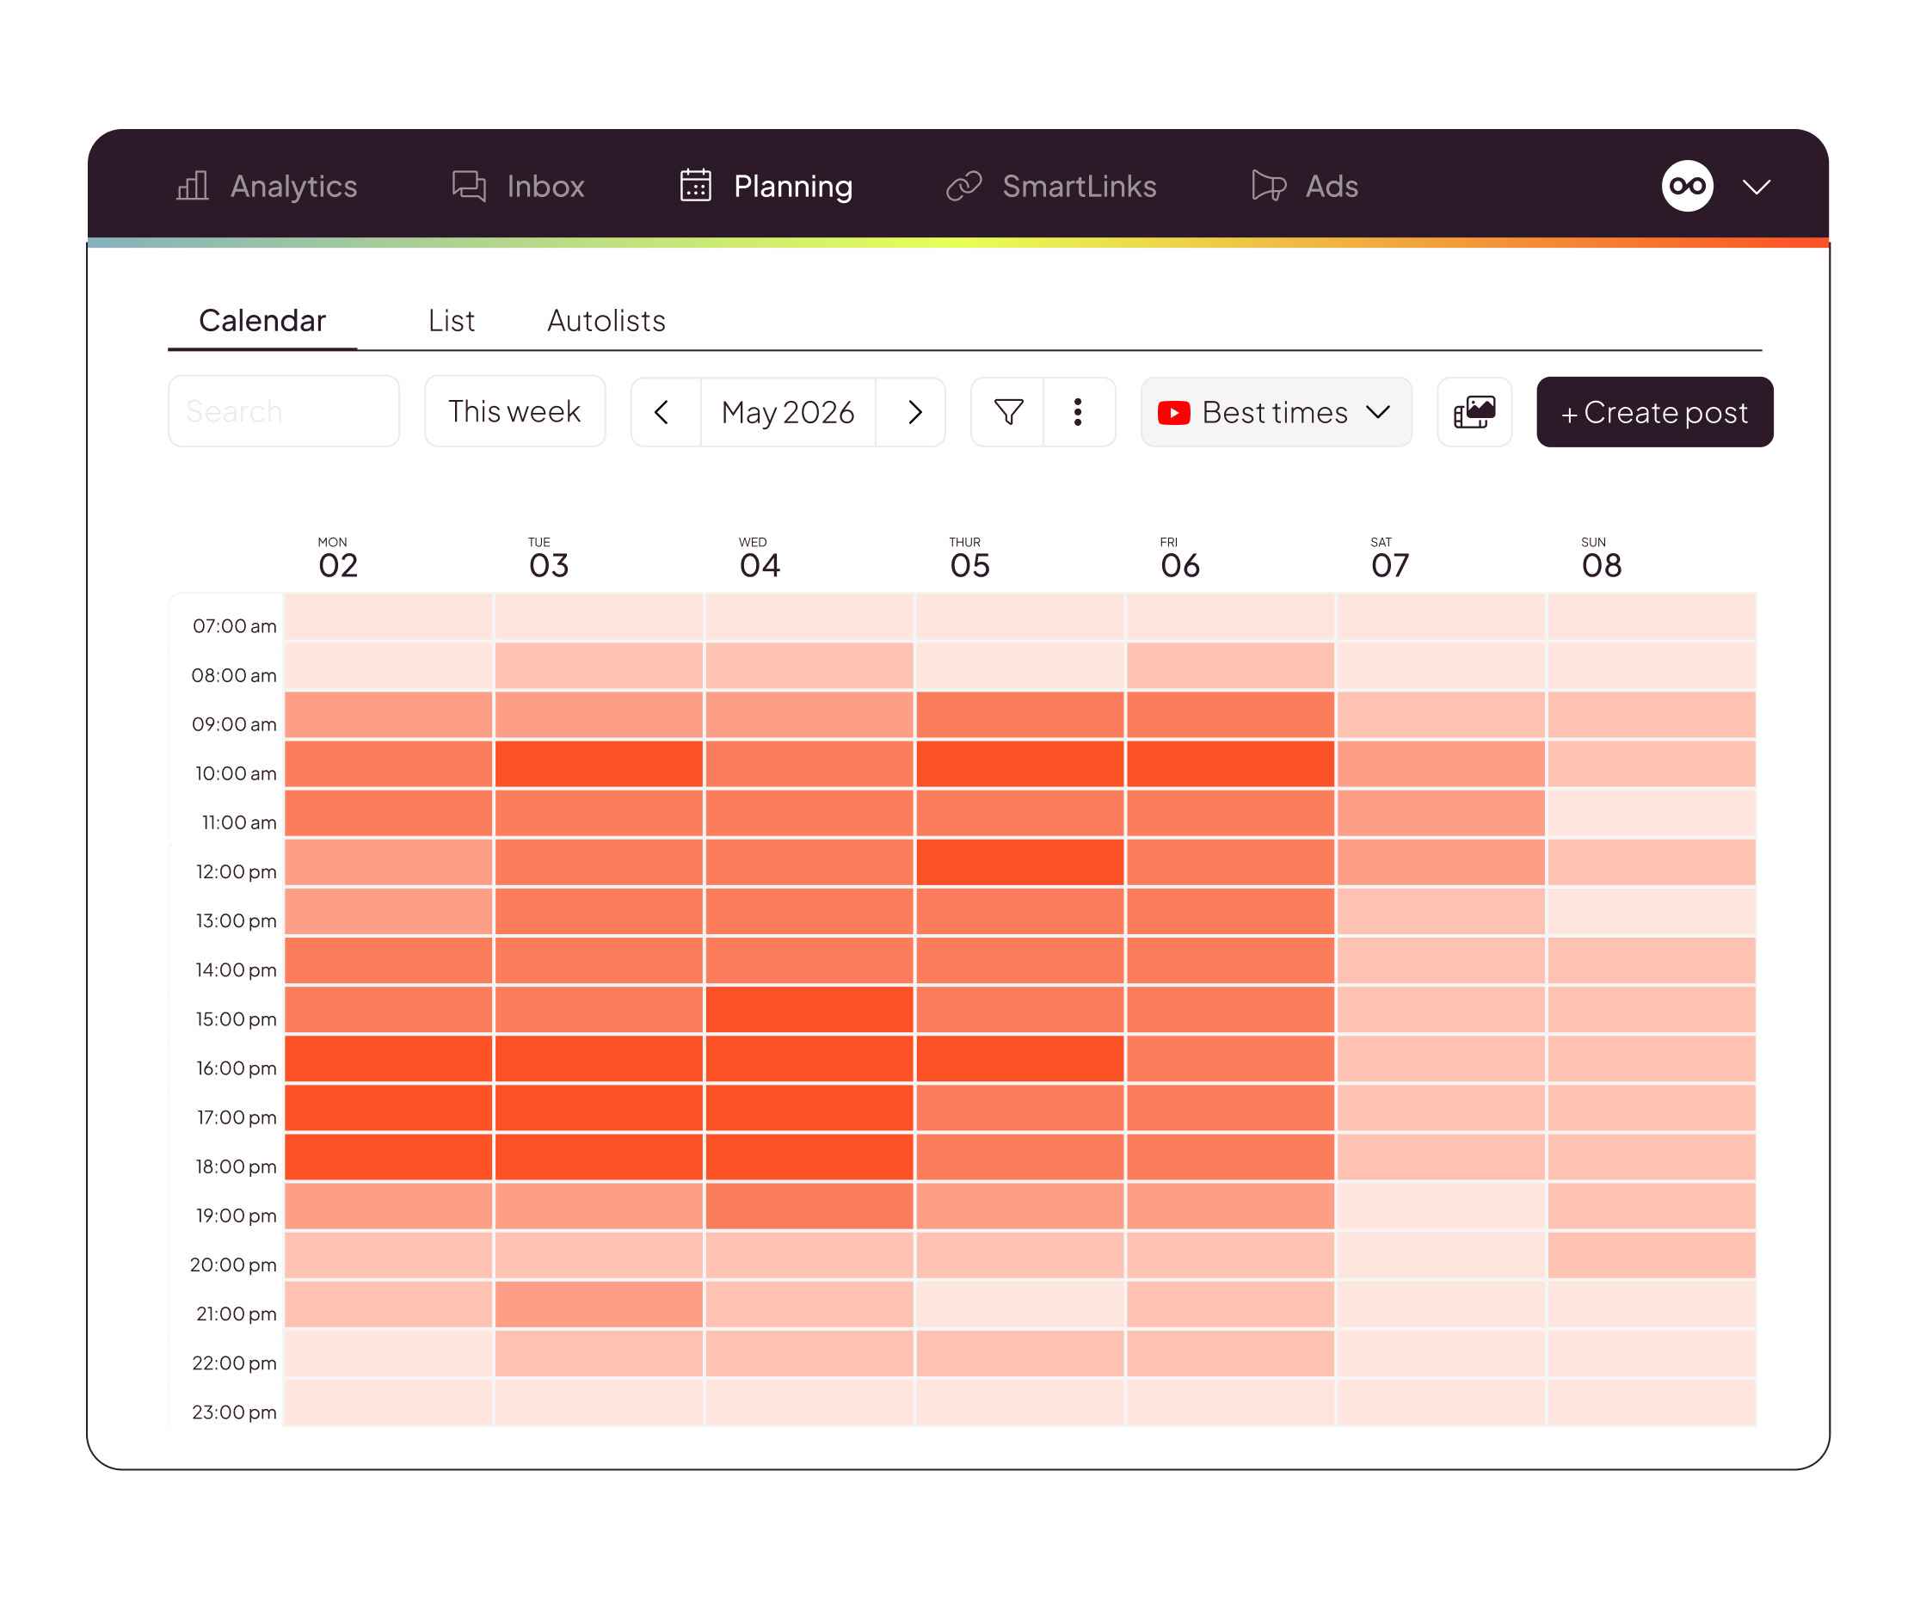Go to previous month arrow

(x=663, y=412)
